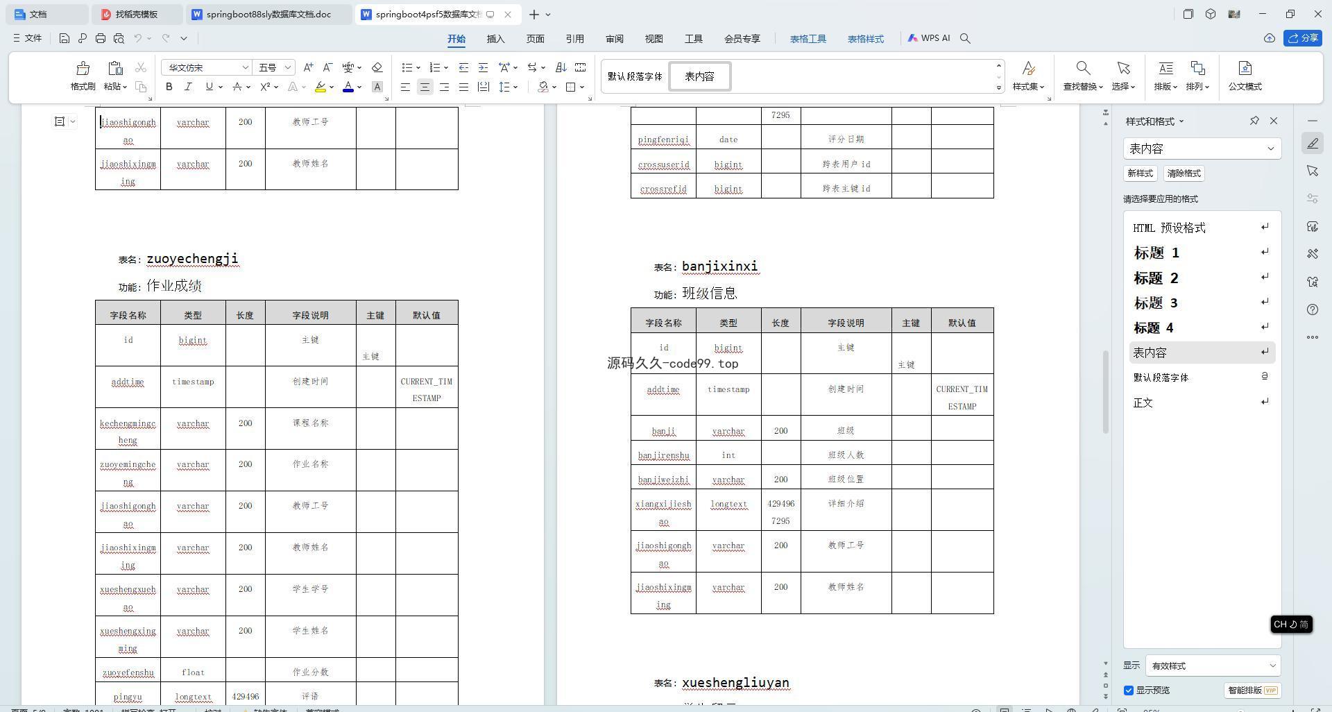Screen dimensions: 1332x712
Task: Open the 显示 有效样式 dropdown
Action: 1213,666
